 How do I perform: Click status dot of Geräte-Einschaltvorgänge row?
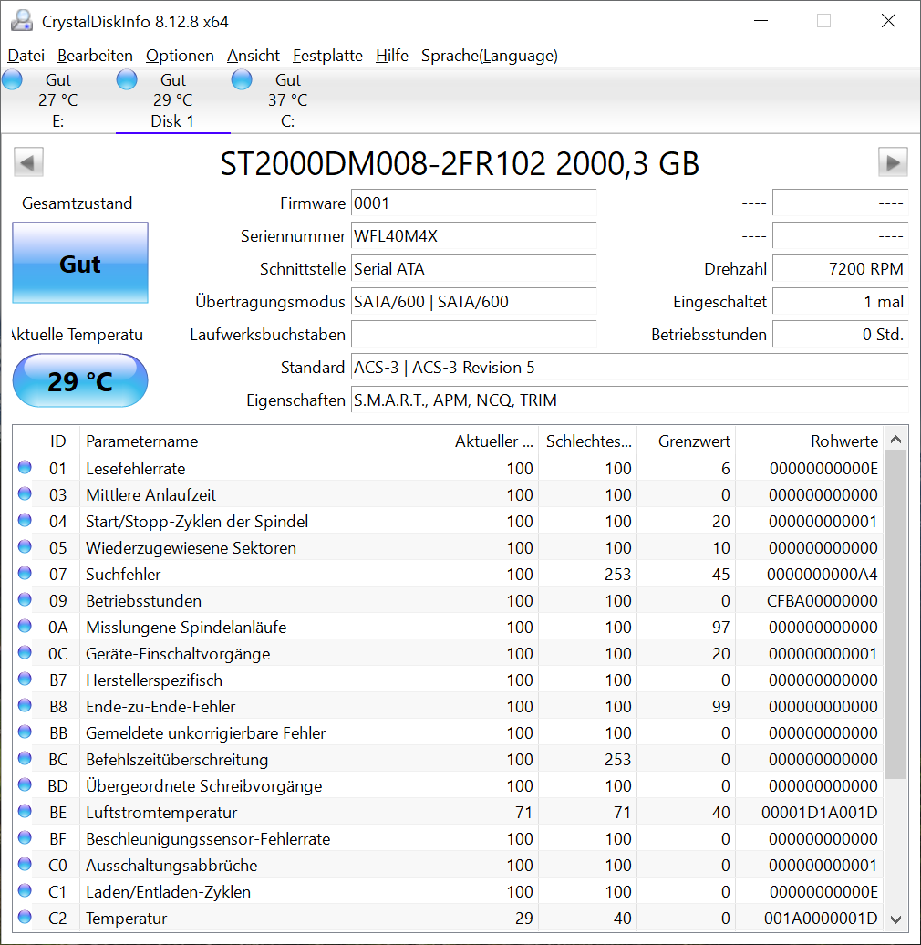(x=25, y=653)
